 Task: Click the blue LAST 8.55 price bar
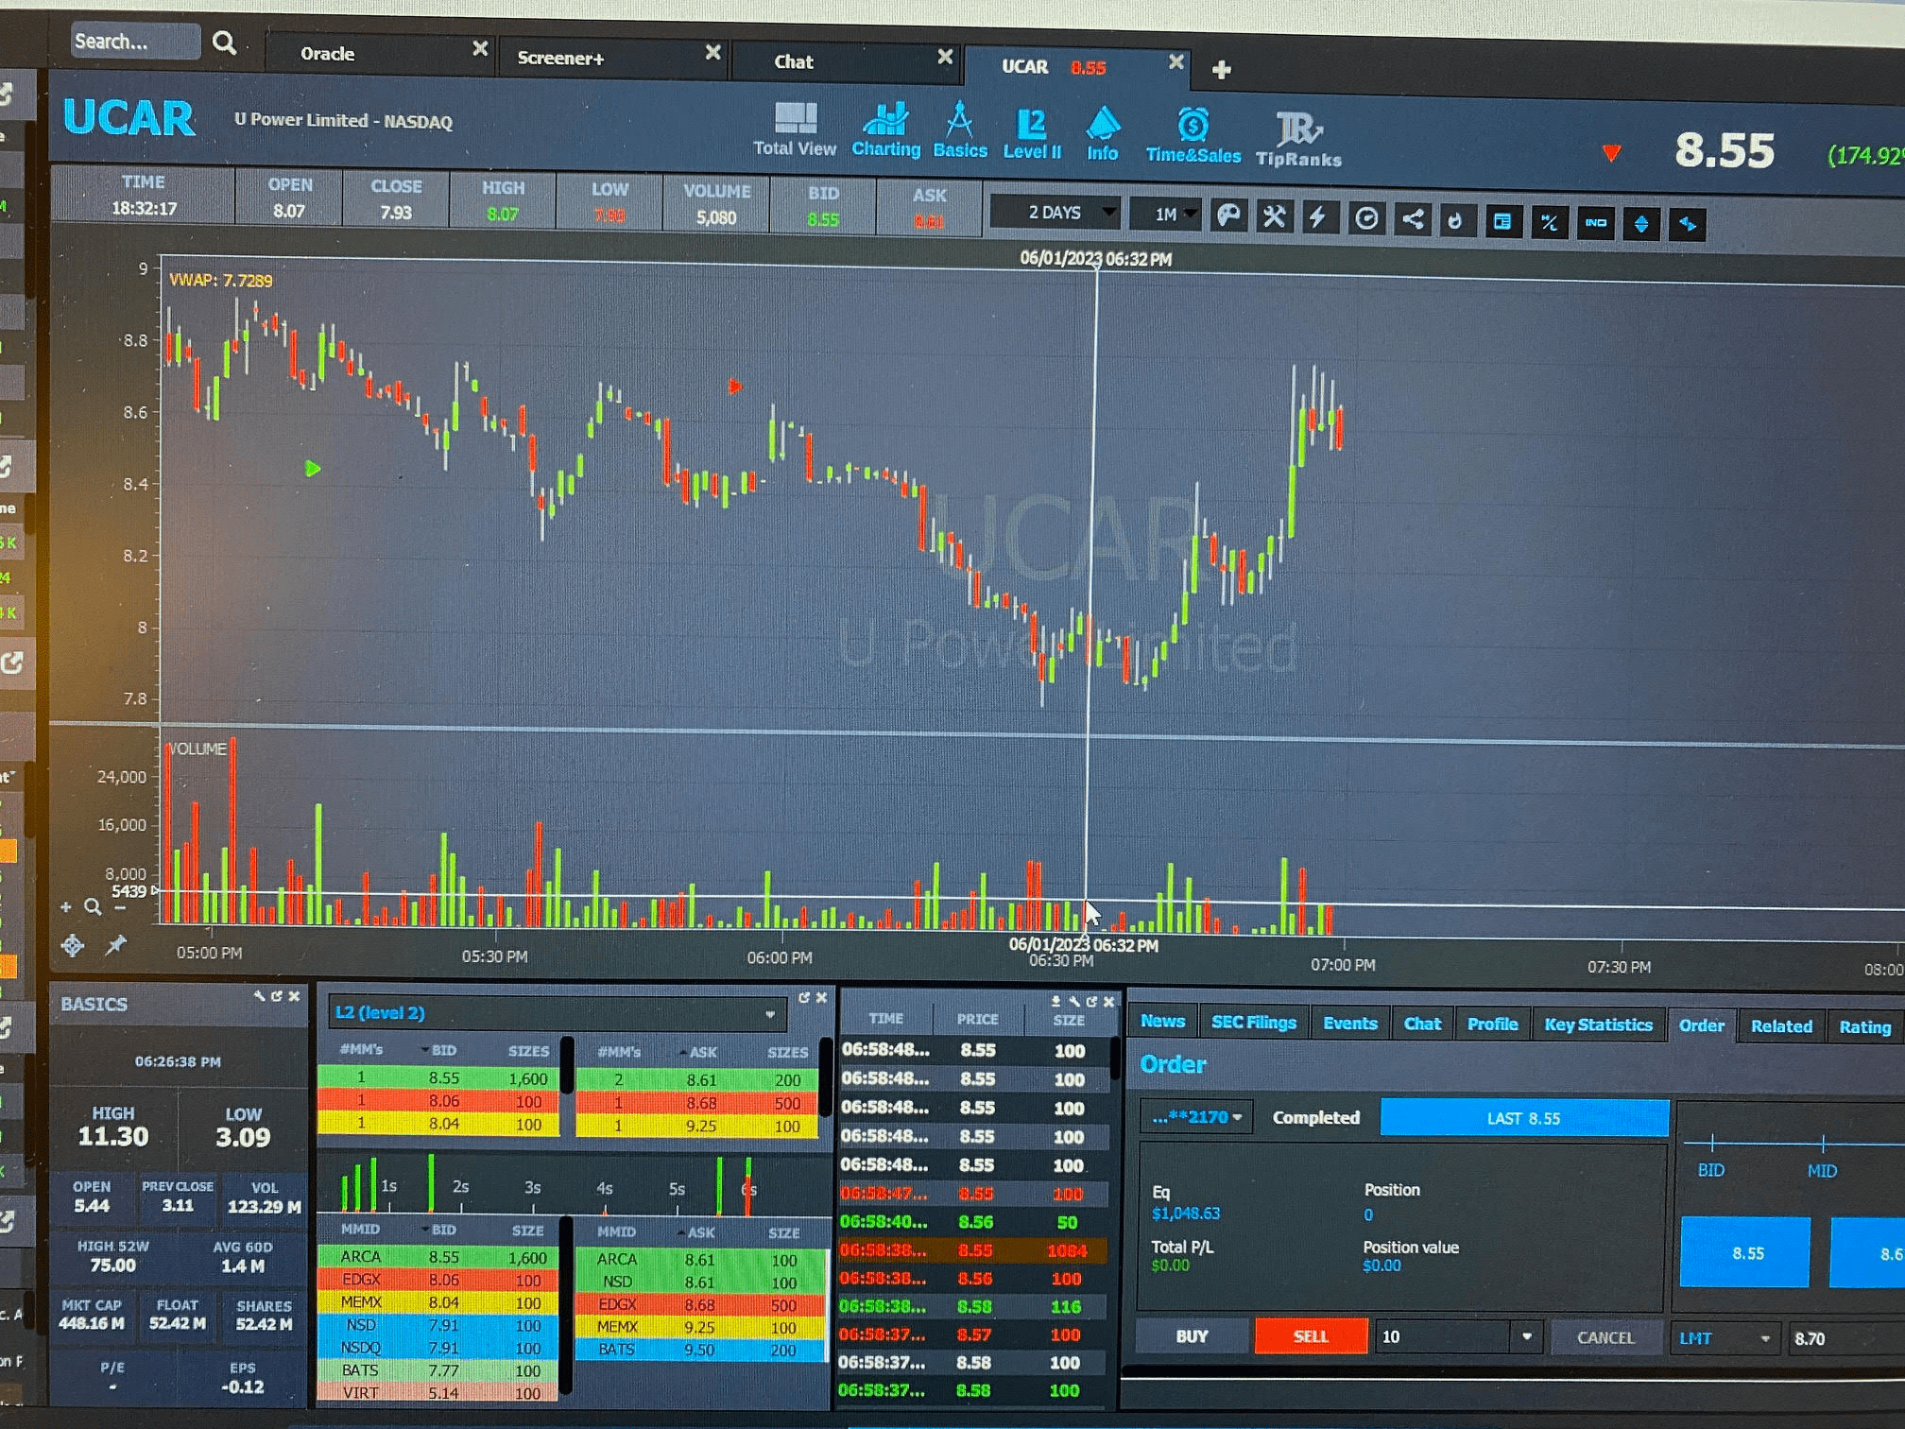coord(1523,1118)
